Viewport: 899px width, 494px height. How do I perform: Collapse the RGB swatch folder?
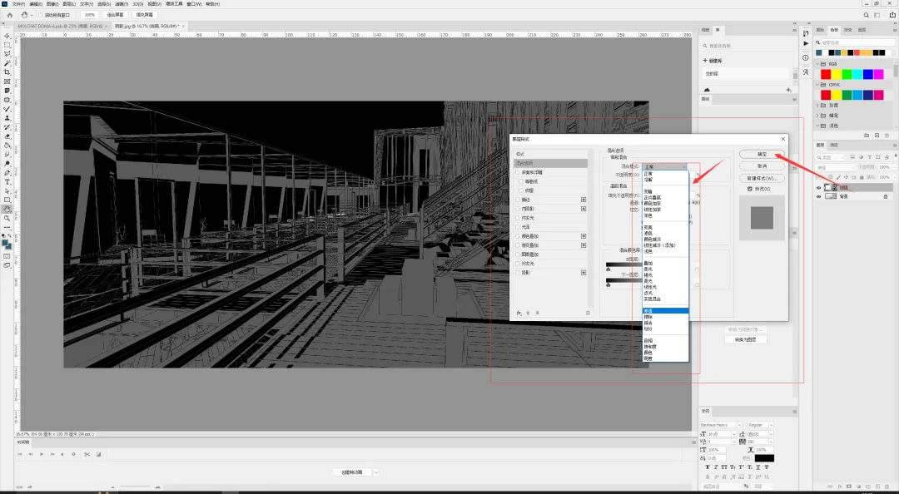coord(818,63)
